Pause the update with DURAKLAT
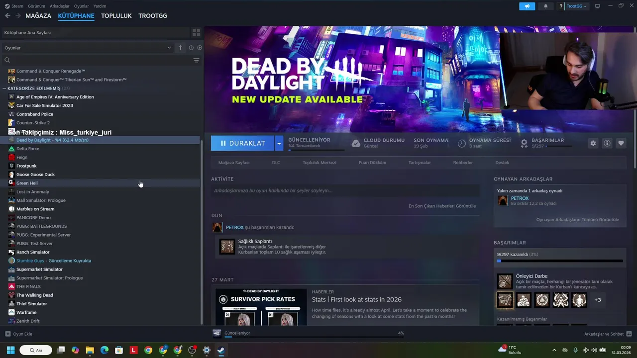This screenshot has height=358, width=637. 242,143
